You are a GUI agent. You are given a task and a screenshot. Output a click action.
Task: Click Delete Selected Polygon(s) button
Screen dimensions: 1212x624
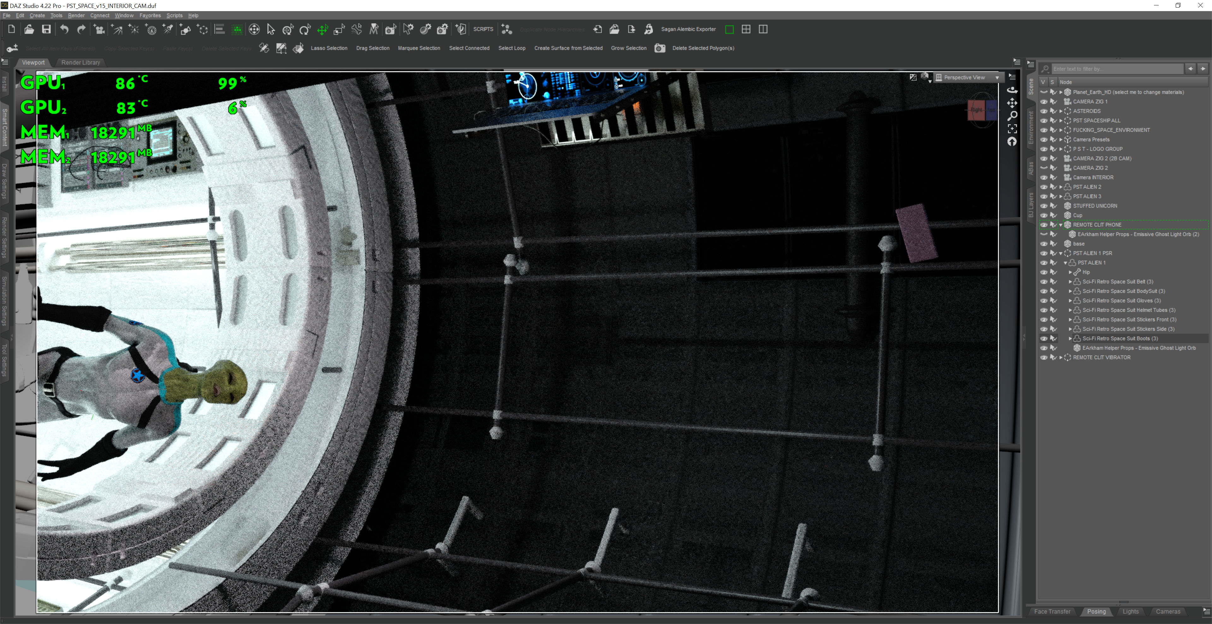[703, 48]
